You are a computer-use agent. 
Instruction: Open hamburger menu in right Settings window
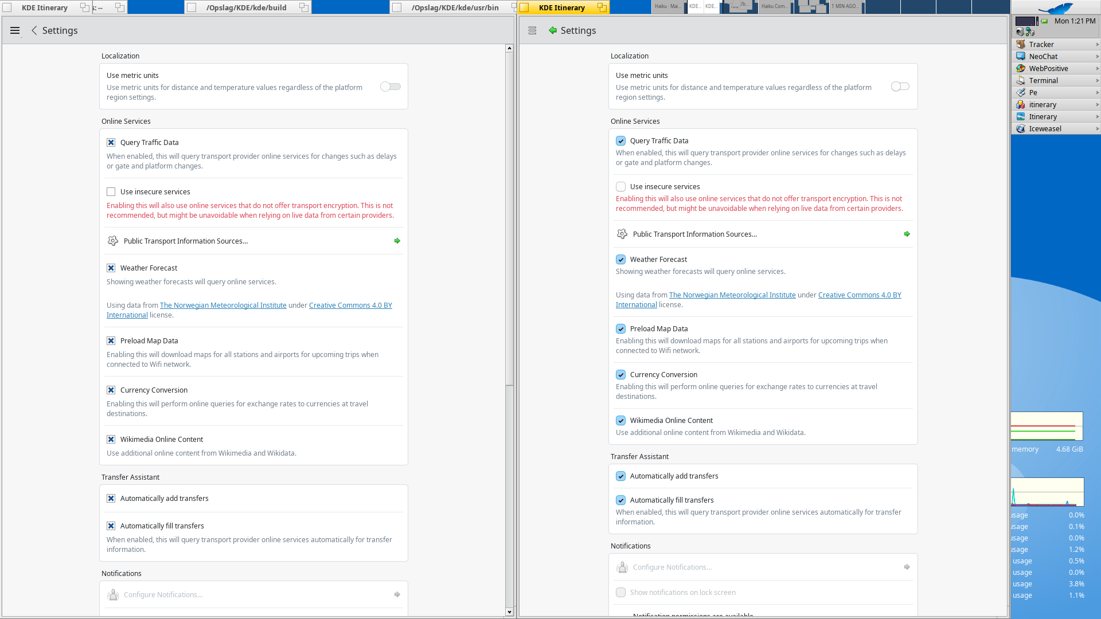tap(532, 30)
